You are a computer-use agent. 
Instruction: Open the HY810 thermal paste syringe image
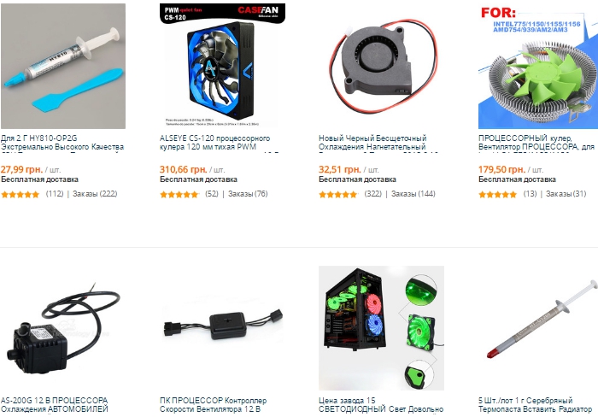[x=63, y=66]
